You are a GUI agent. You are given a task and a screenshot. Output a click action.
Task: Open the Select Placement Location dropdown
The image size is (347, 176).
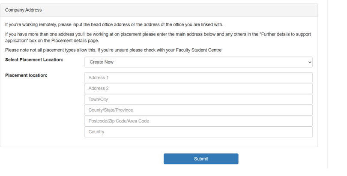[198, 62]
